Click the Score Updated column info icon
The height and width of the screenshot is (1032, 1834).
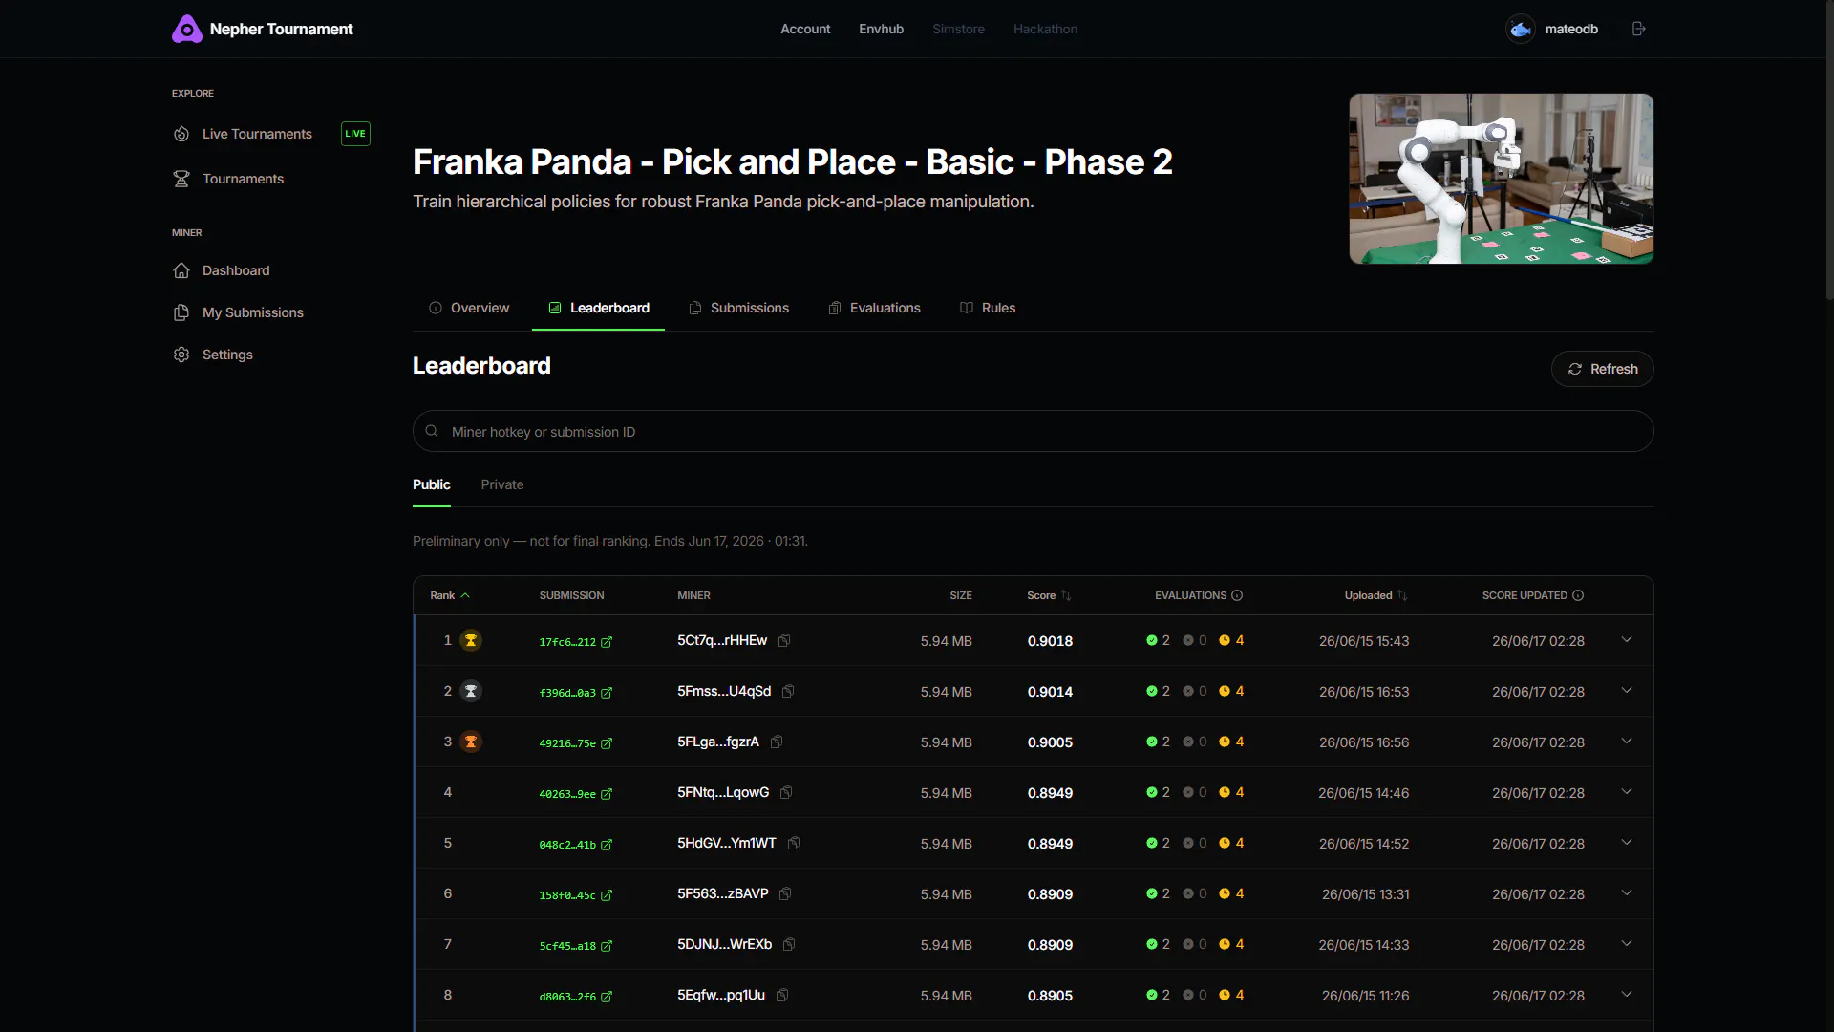click(x=1578, y=595)
